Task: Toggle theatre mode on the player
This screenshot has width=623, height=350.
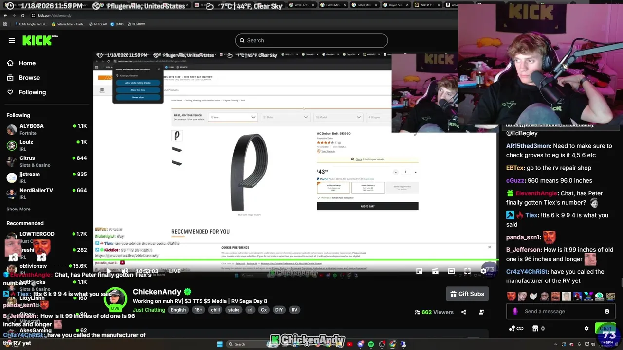Action: (451, 271)
